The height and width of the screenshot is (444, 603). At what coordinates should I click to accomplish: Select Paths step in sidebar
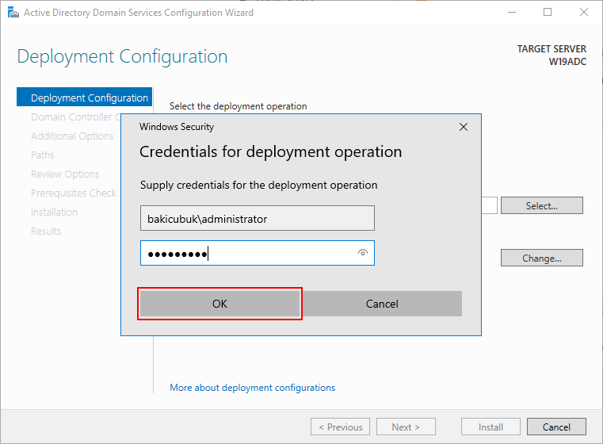[42, 155]
